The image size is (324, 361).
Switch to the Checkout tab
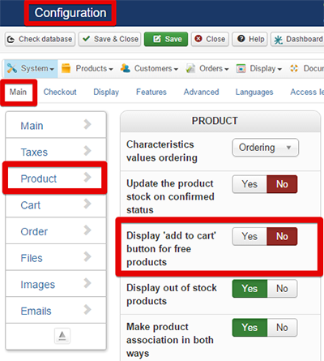click(x=60, y=92)
